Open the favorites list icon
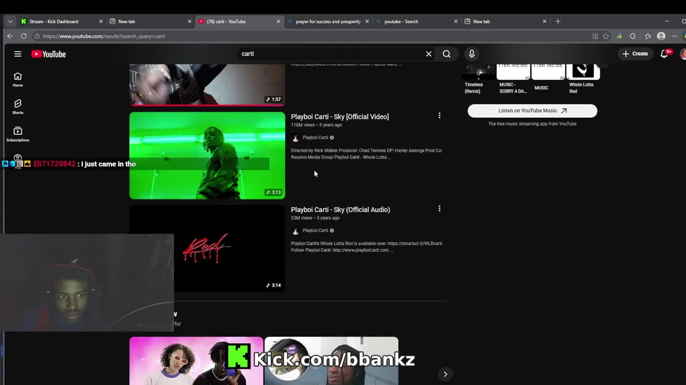 (x=647, y=36)
